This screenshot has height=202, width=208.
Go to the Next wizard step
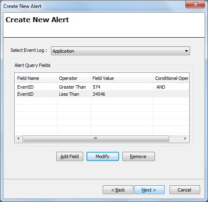[x=149, y=190]
